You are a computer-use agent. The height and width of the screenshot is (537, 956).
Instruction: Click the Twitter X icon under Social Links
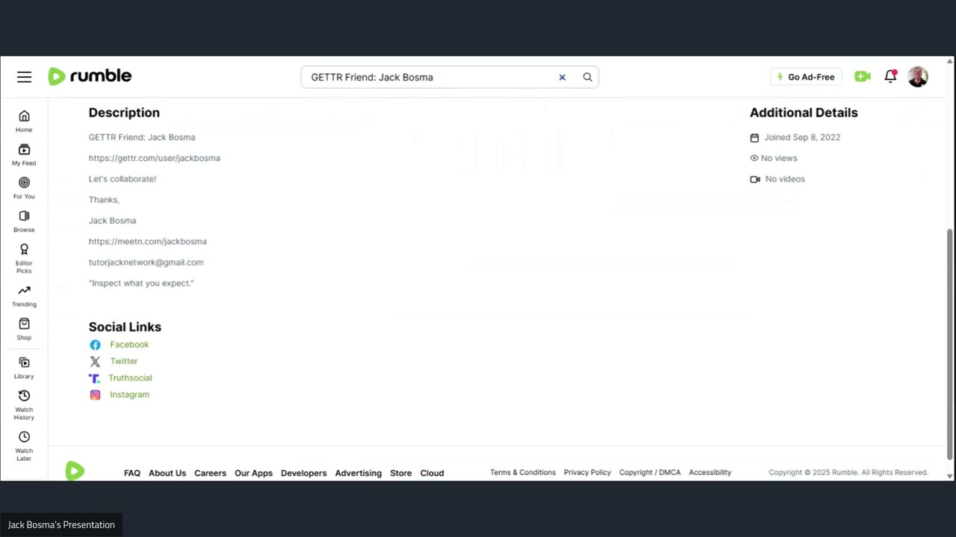[95, 361]
